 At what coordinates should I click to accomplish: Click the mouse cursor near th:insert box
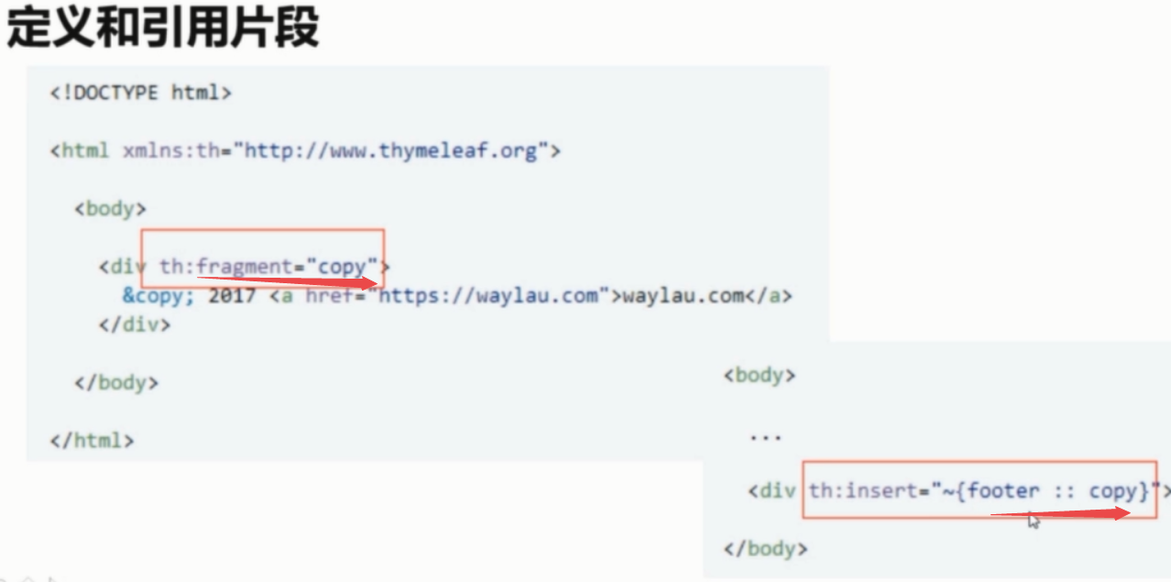[x=1034, y=521]
